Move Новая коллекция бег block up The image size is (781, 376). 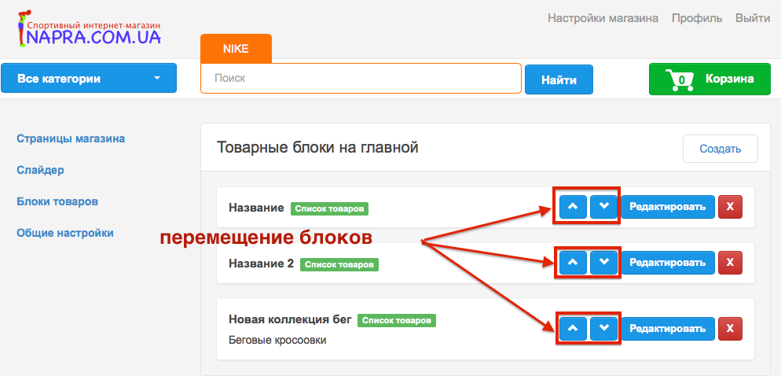[574, 329]
